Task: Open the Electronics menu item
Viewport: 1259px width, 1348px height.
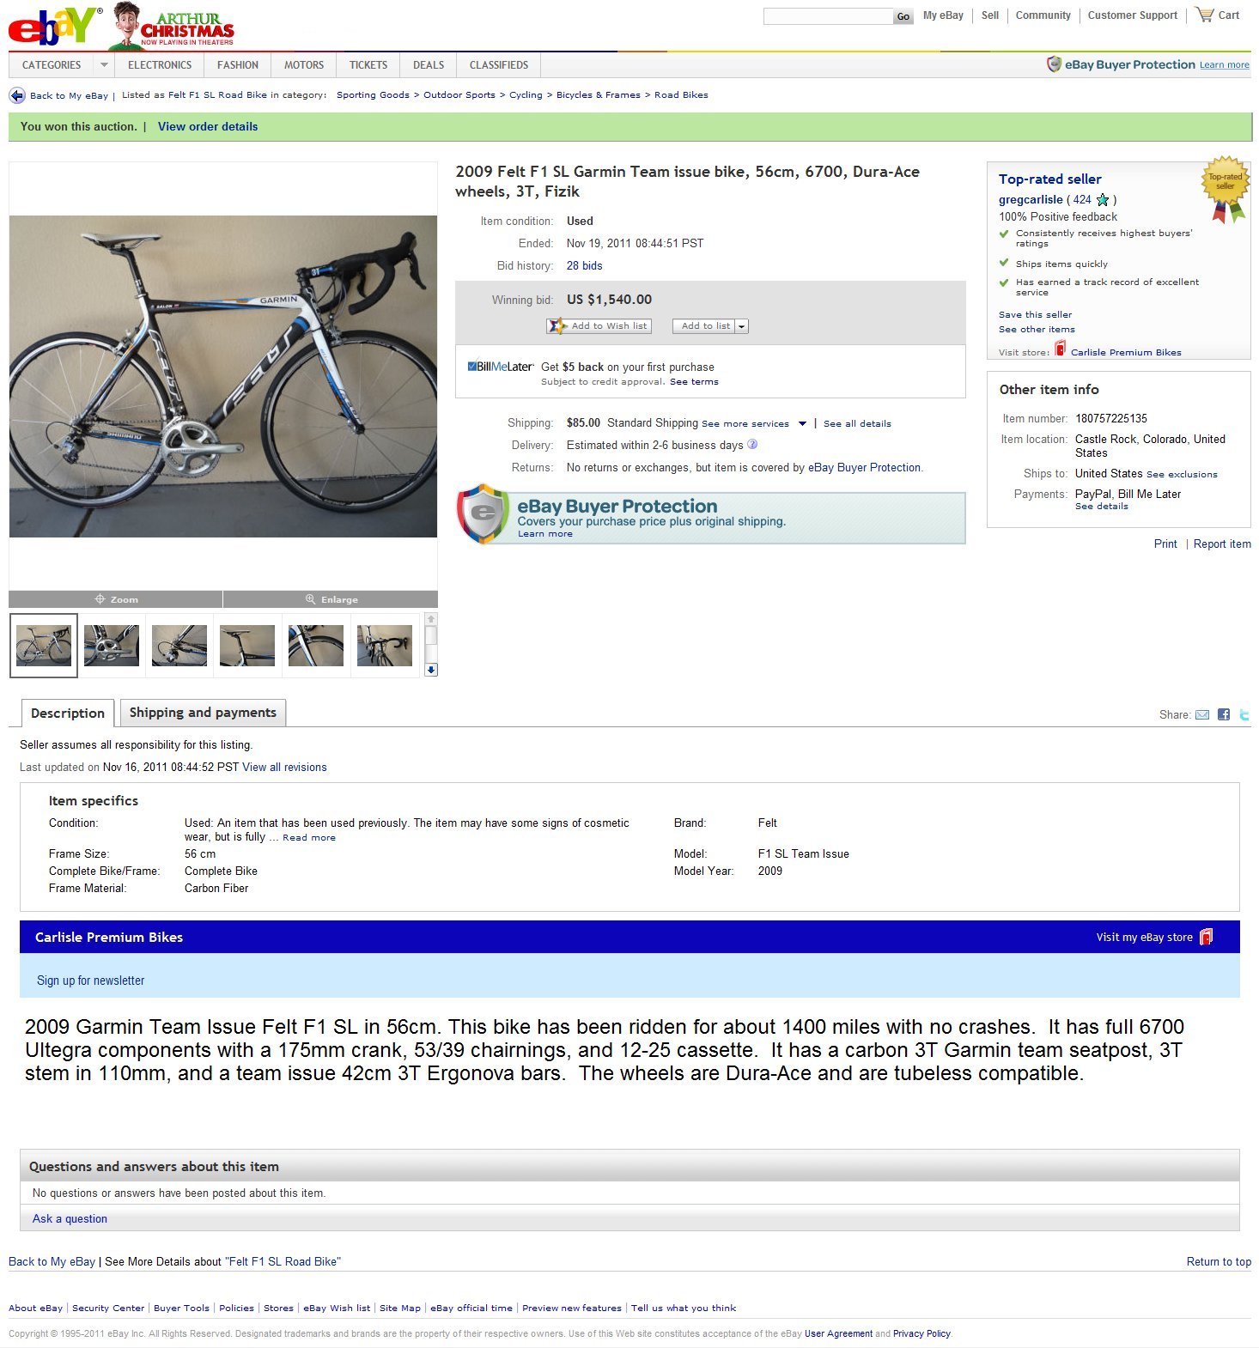Action: pyautogui.click(x=160, y=65)
